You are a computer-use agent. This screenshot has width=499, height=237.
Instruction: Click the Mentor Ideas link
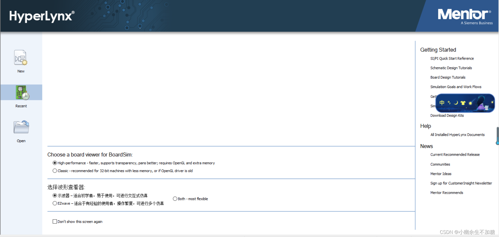coord(441,174)
